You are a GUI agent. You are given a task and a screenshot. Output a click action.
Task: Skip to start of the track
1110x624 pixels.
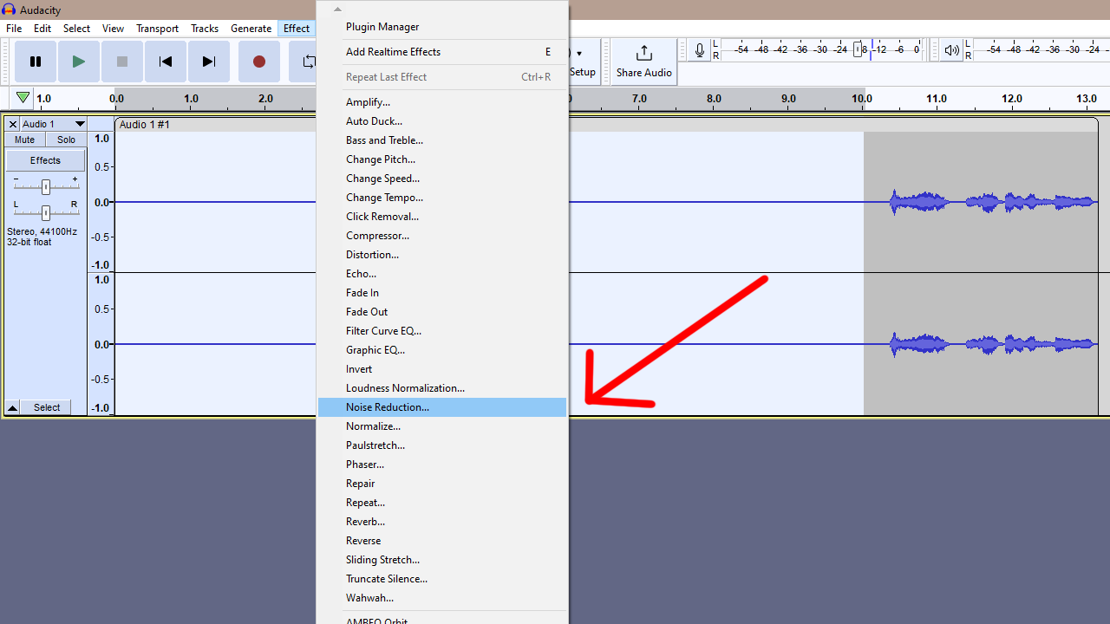[x=166, y=62]
